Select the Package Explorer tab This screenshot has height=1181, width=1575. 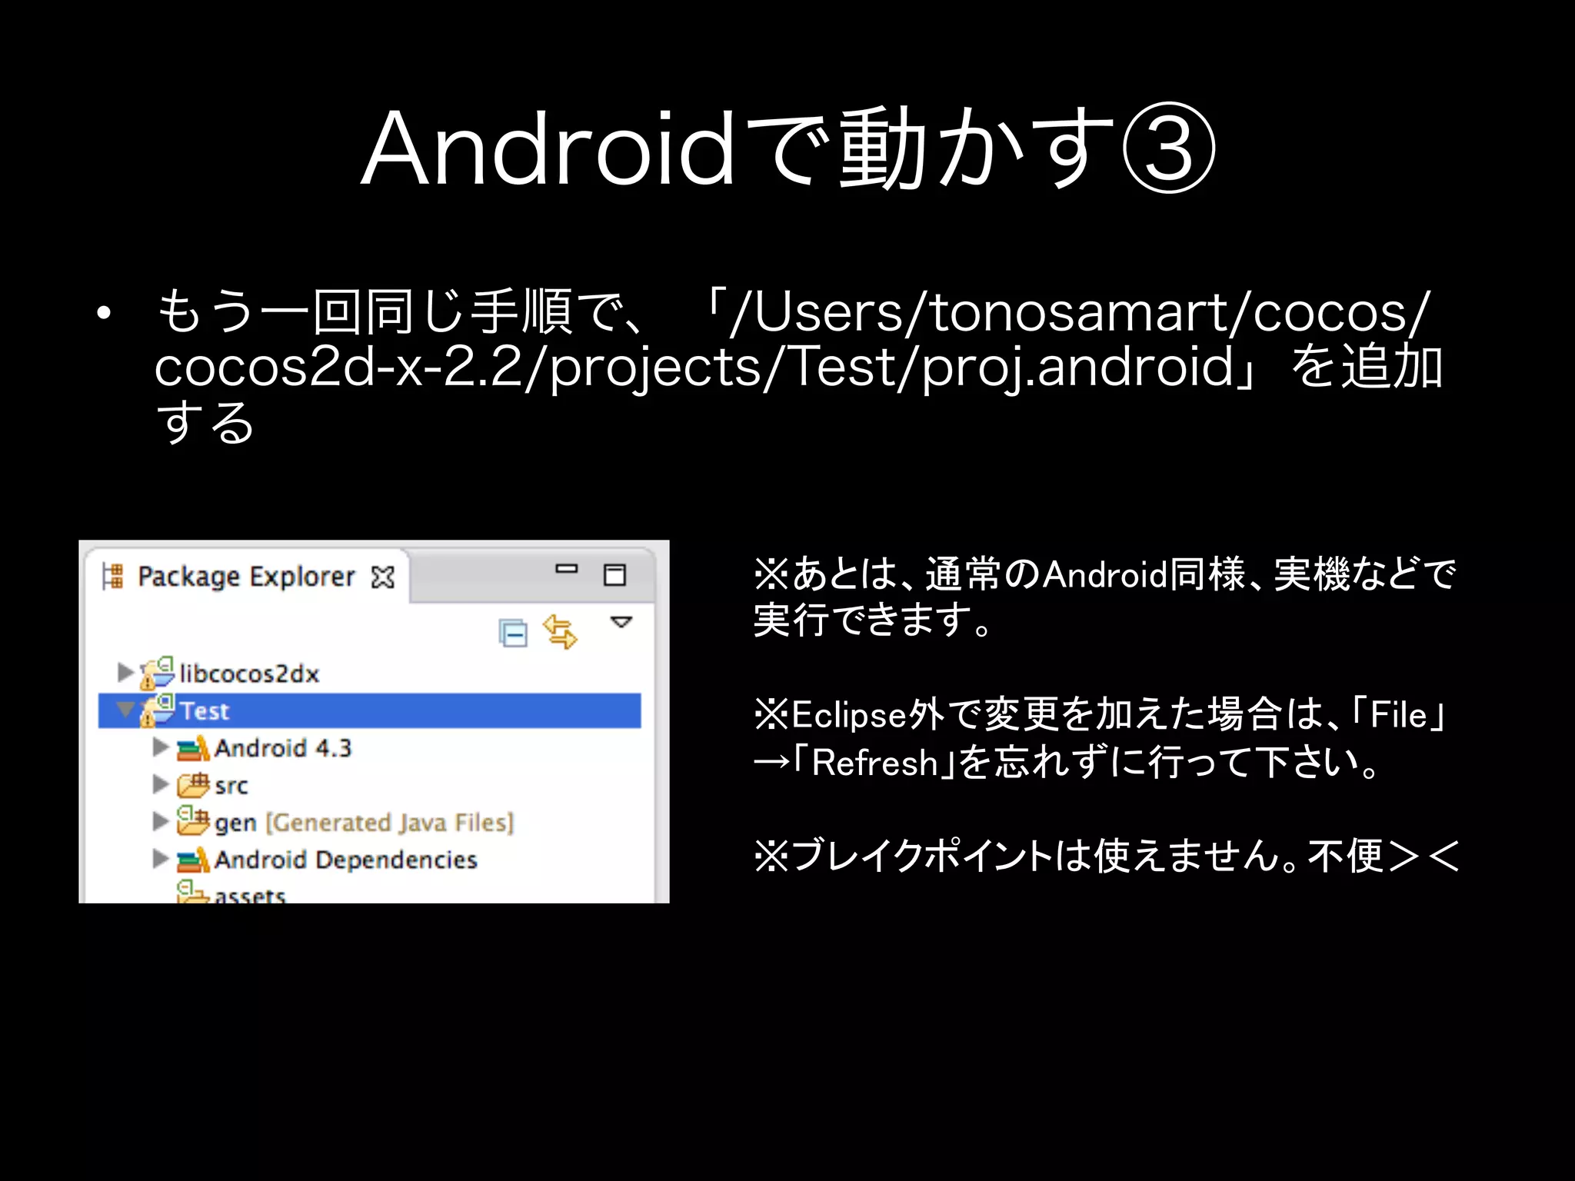(x=246, y=576)
